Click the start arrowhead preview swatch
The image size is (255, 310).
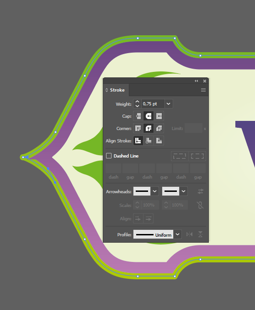142,191
